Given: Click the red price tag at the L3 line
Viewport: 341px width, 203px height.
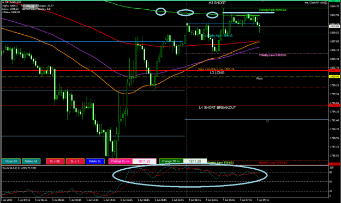Looking at the screenshot, I should click(334, 71).
